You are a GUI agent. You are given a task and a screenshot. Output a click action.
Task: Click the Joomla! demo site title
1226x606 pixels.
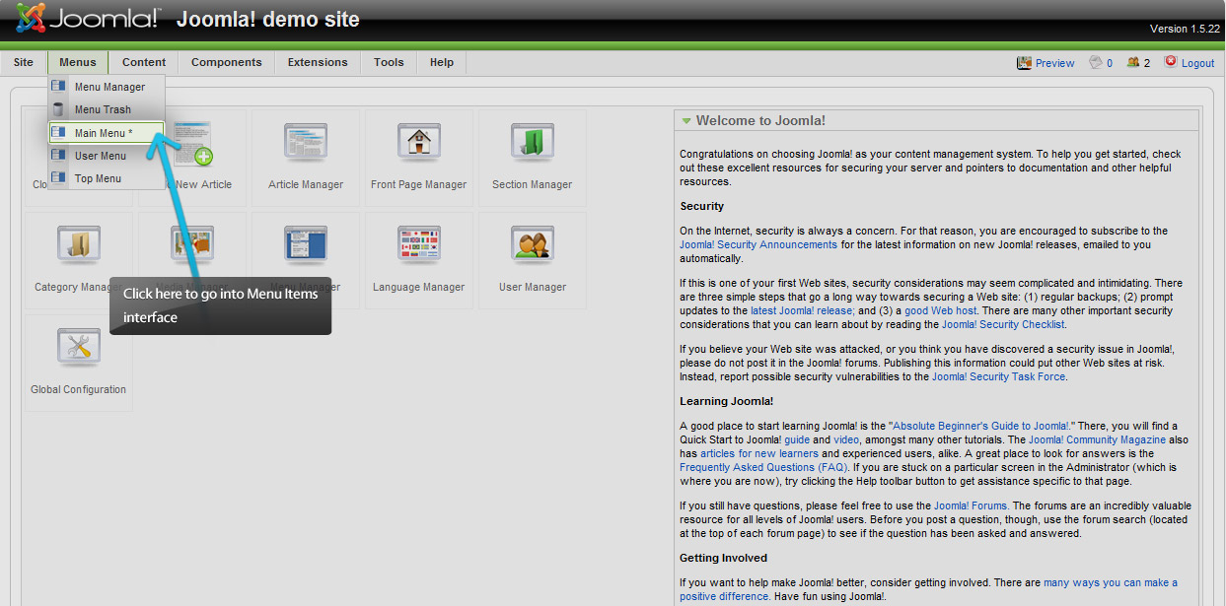pos(268,20)
